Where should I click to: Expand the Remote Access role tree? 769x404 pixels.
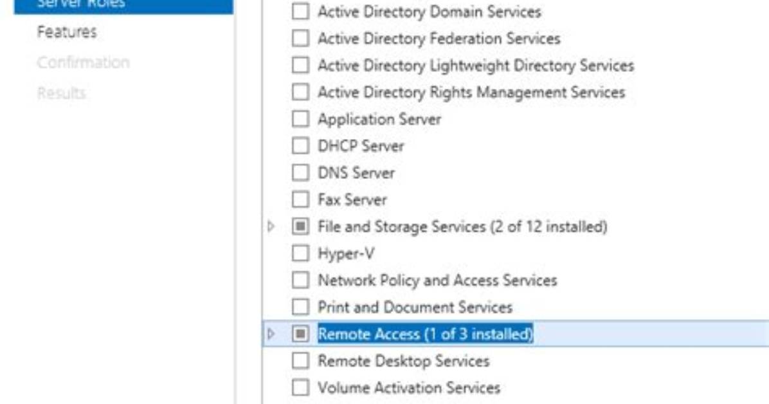pyautogui.click(x=271, y=334)
